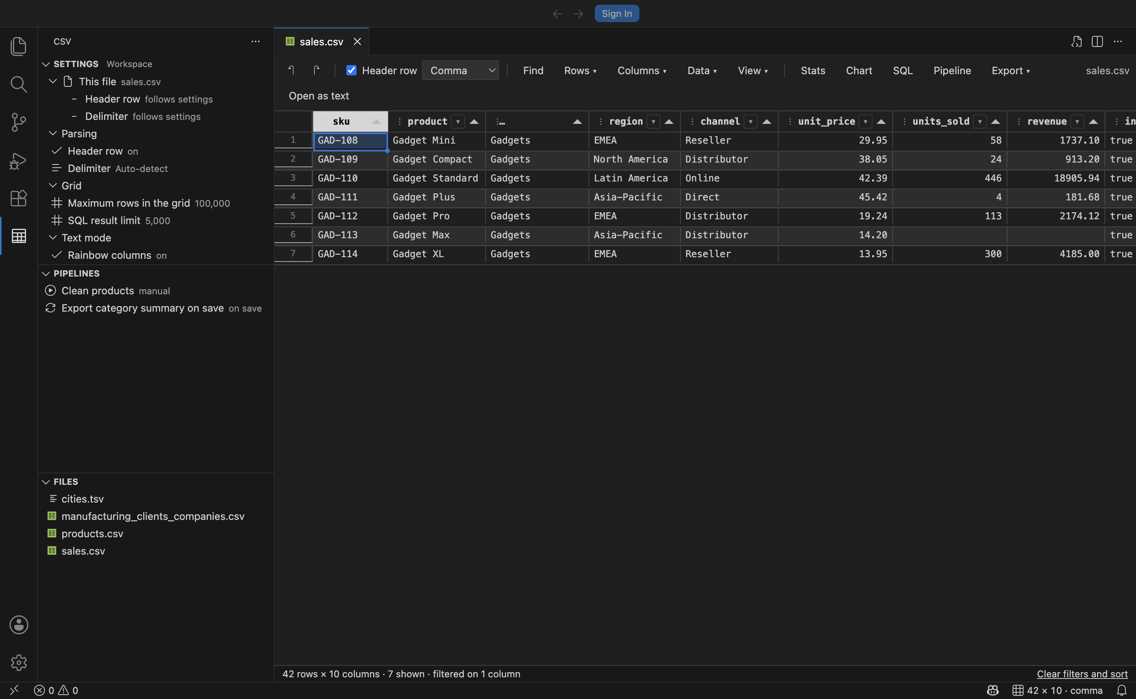
Task: Open the region column filter dropdown
Action: (654, 121)
